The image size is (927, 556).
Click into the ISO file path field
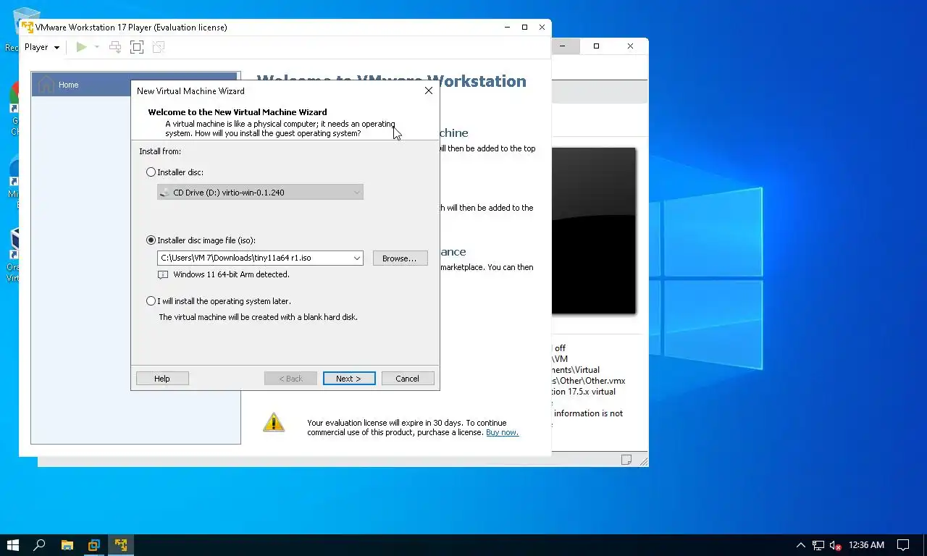pyautogui.click(x=254, y=258)
